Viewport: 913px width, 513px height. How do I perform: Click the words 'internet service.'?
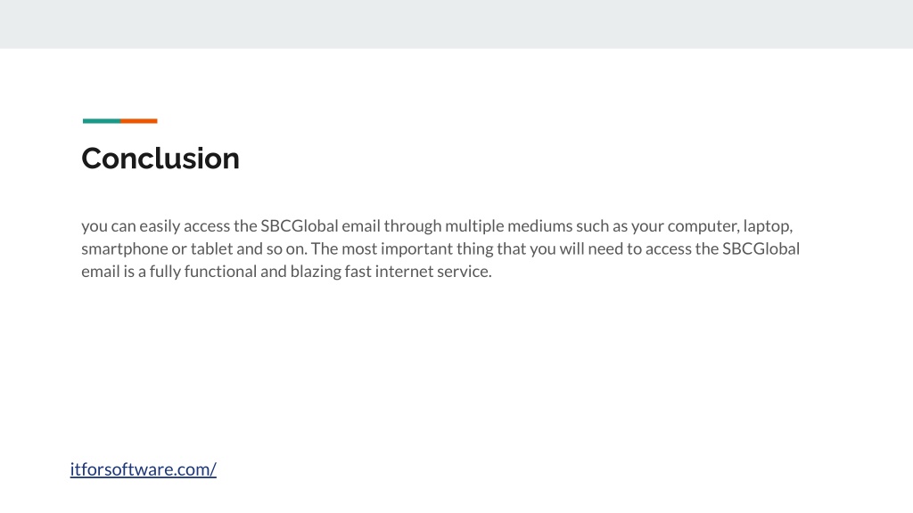coord(433,271)
